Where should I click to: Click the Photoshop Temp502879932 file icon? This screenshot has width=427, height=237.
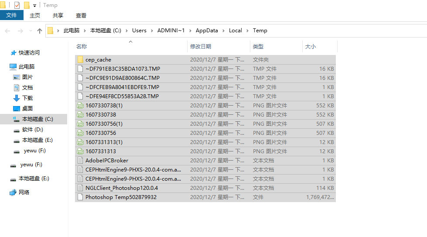pos(80,197)
